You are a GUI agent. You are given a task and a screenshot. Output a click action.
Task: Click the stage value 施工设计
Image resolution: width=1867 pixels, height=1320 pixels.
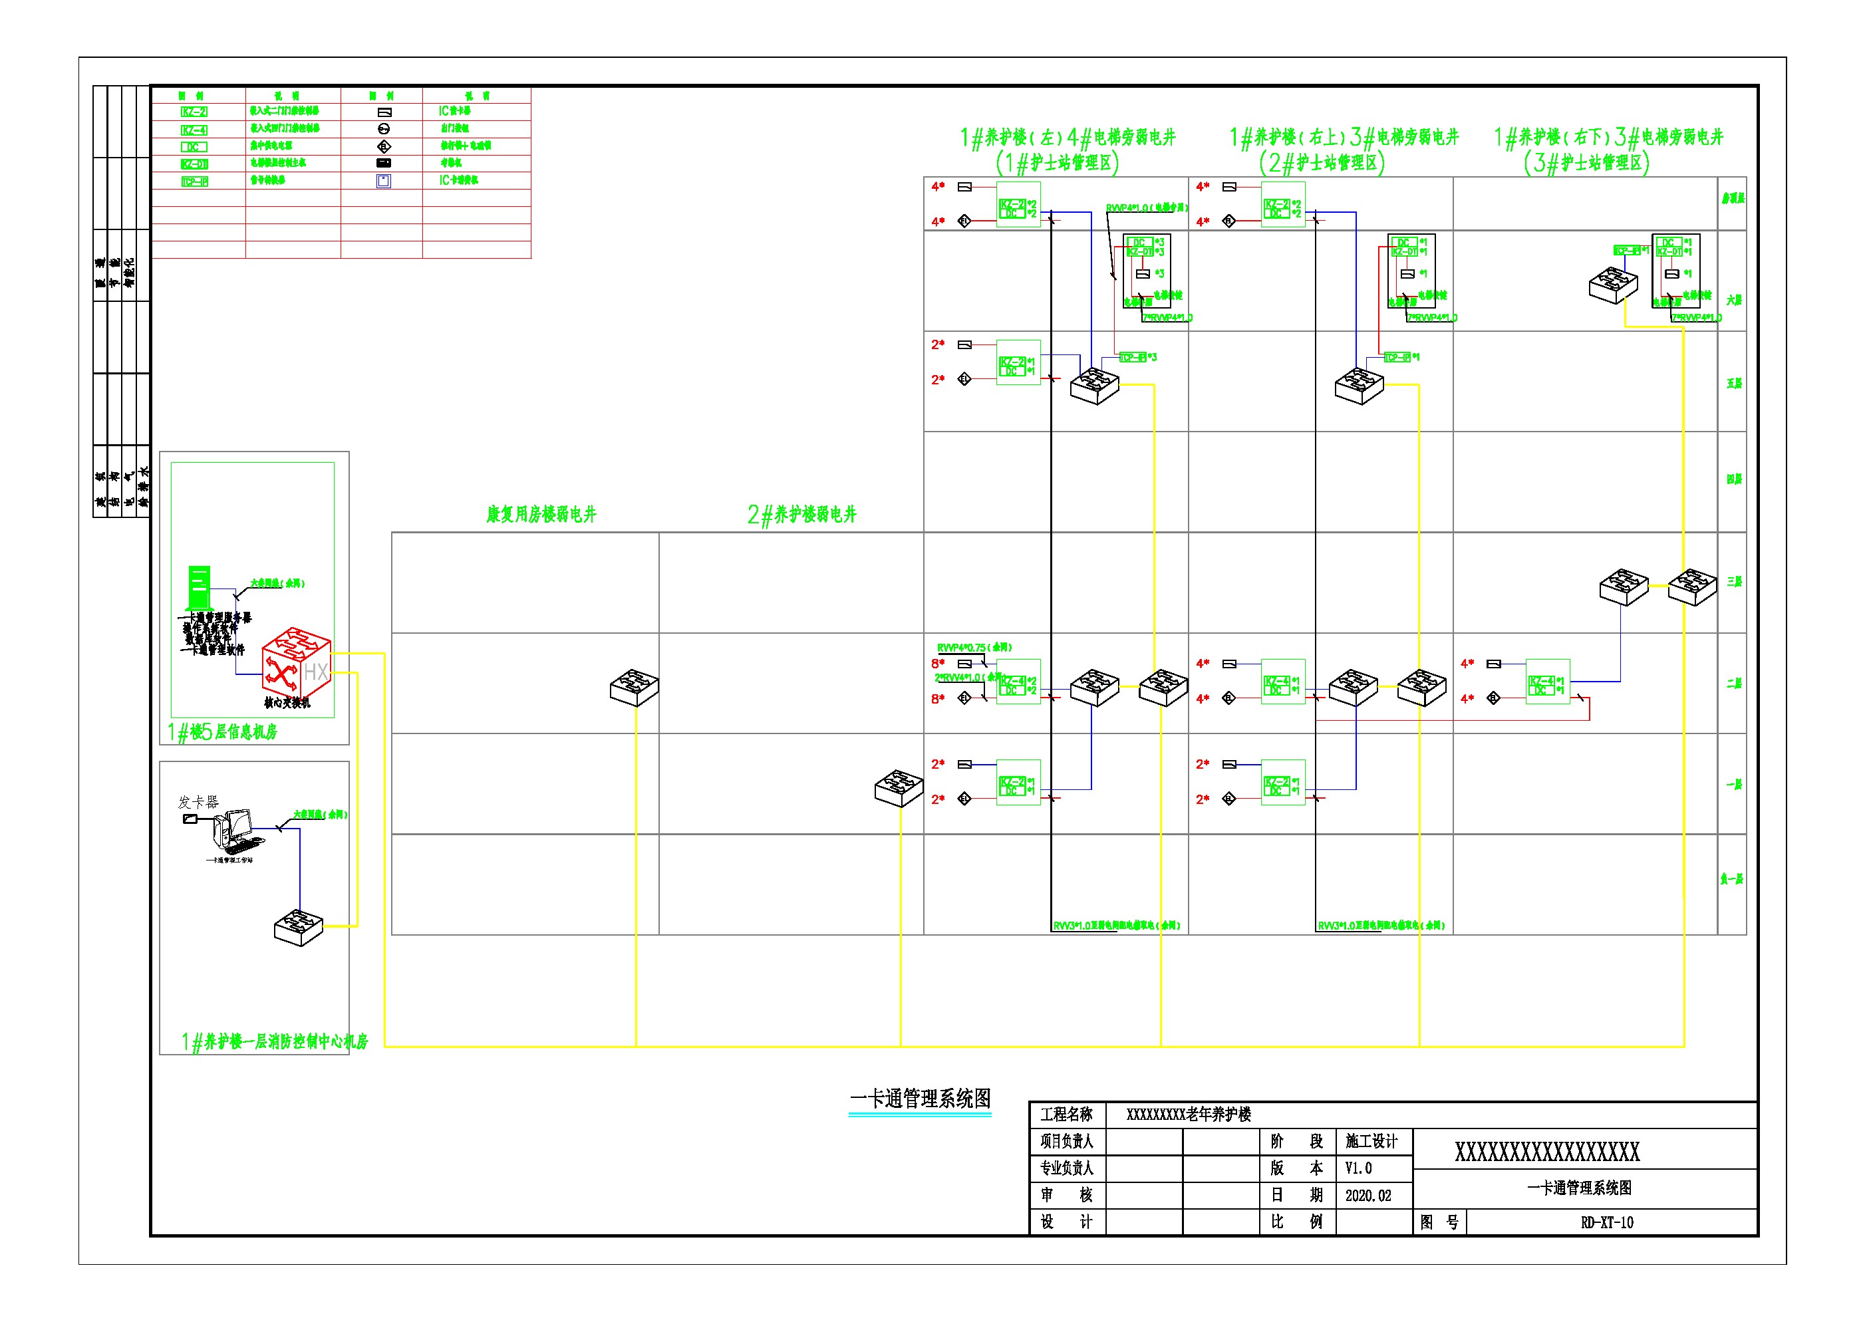(x=1371, y=1141)
